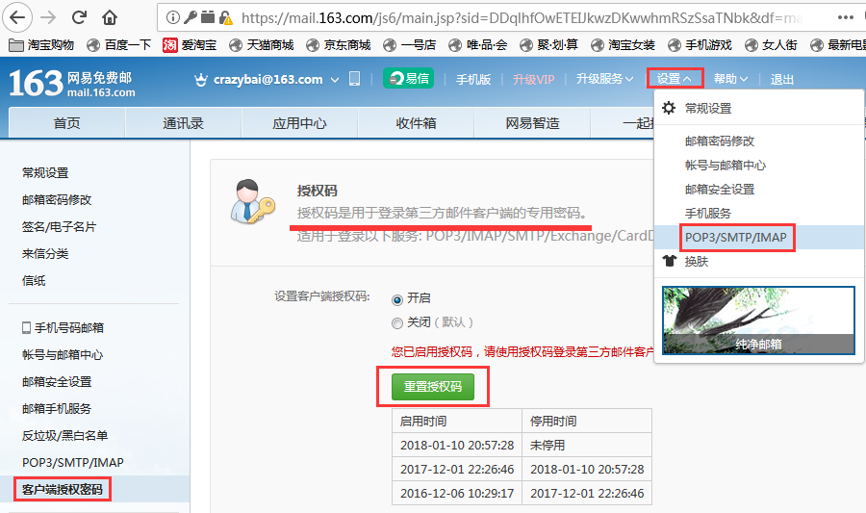The width and height of the screenshot is (866, 513).
Task: Open 来信分类 in the left sidebar
Action: [45, 254]
